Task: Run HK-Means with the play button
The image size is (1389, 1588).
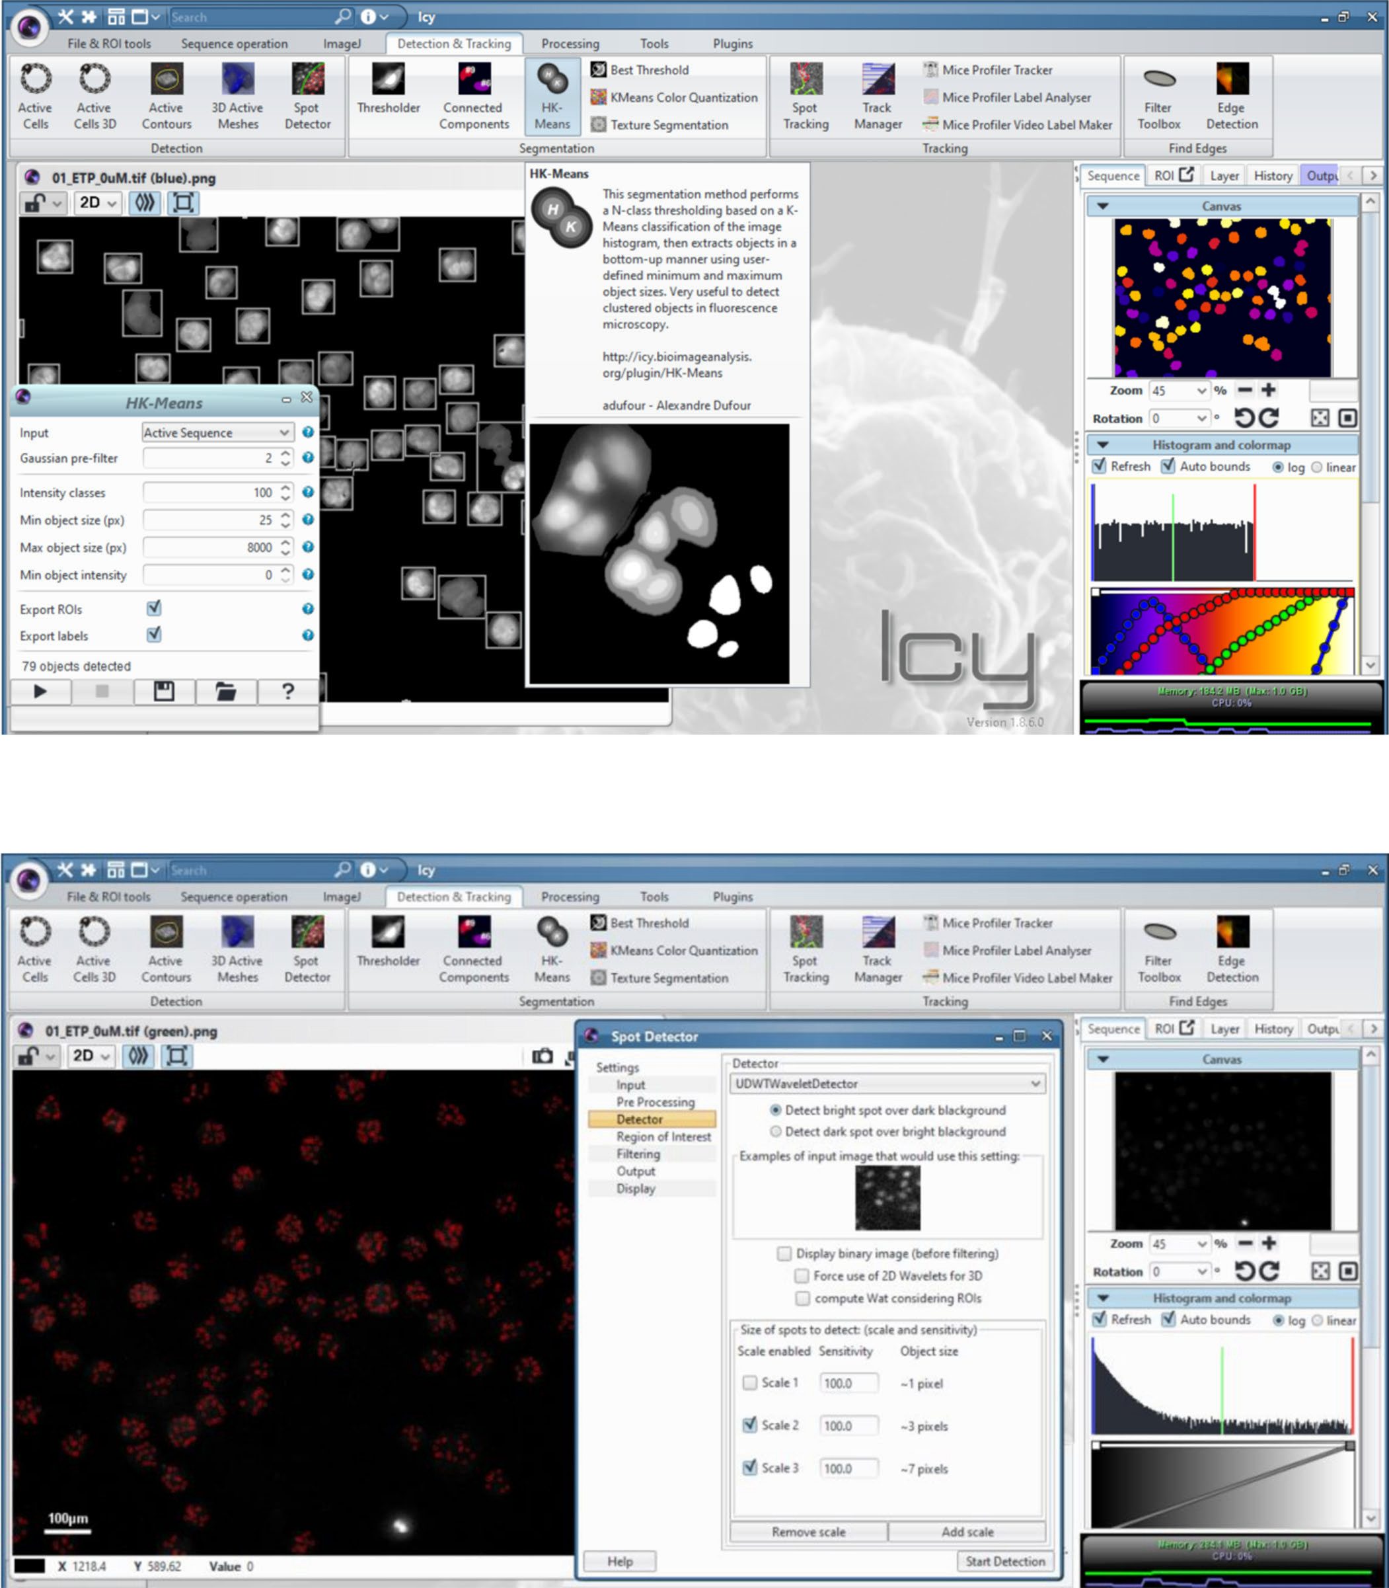Action: tap(40, 691)
